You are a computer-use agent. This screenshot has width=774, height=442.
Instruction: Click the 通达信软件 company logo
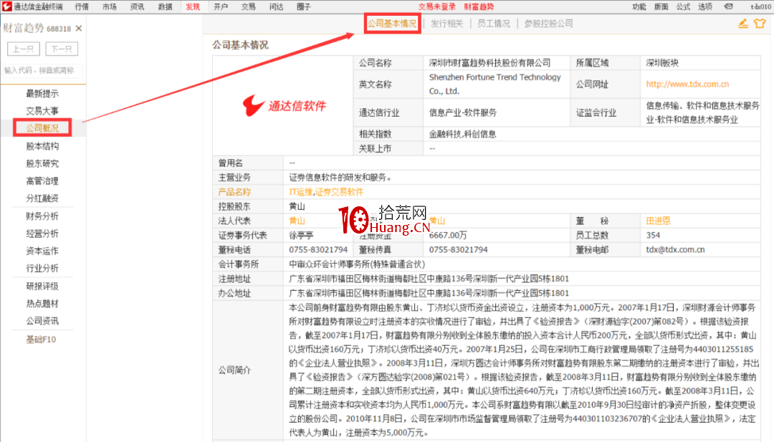tap(284, 105)
